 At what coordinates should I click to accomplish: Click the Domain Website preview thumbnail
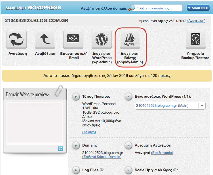pos(35,123)
